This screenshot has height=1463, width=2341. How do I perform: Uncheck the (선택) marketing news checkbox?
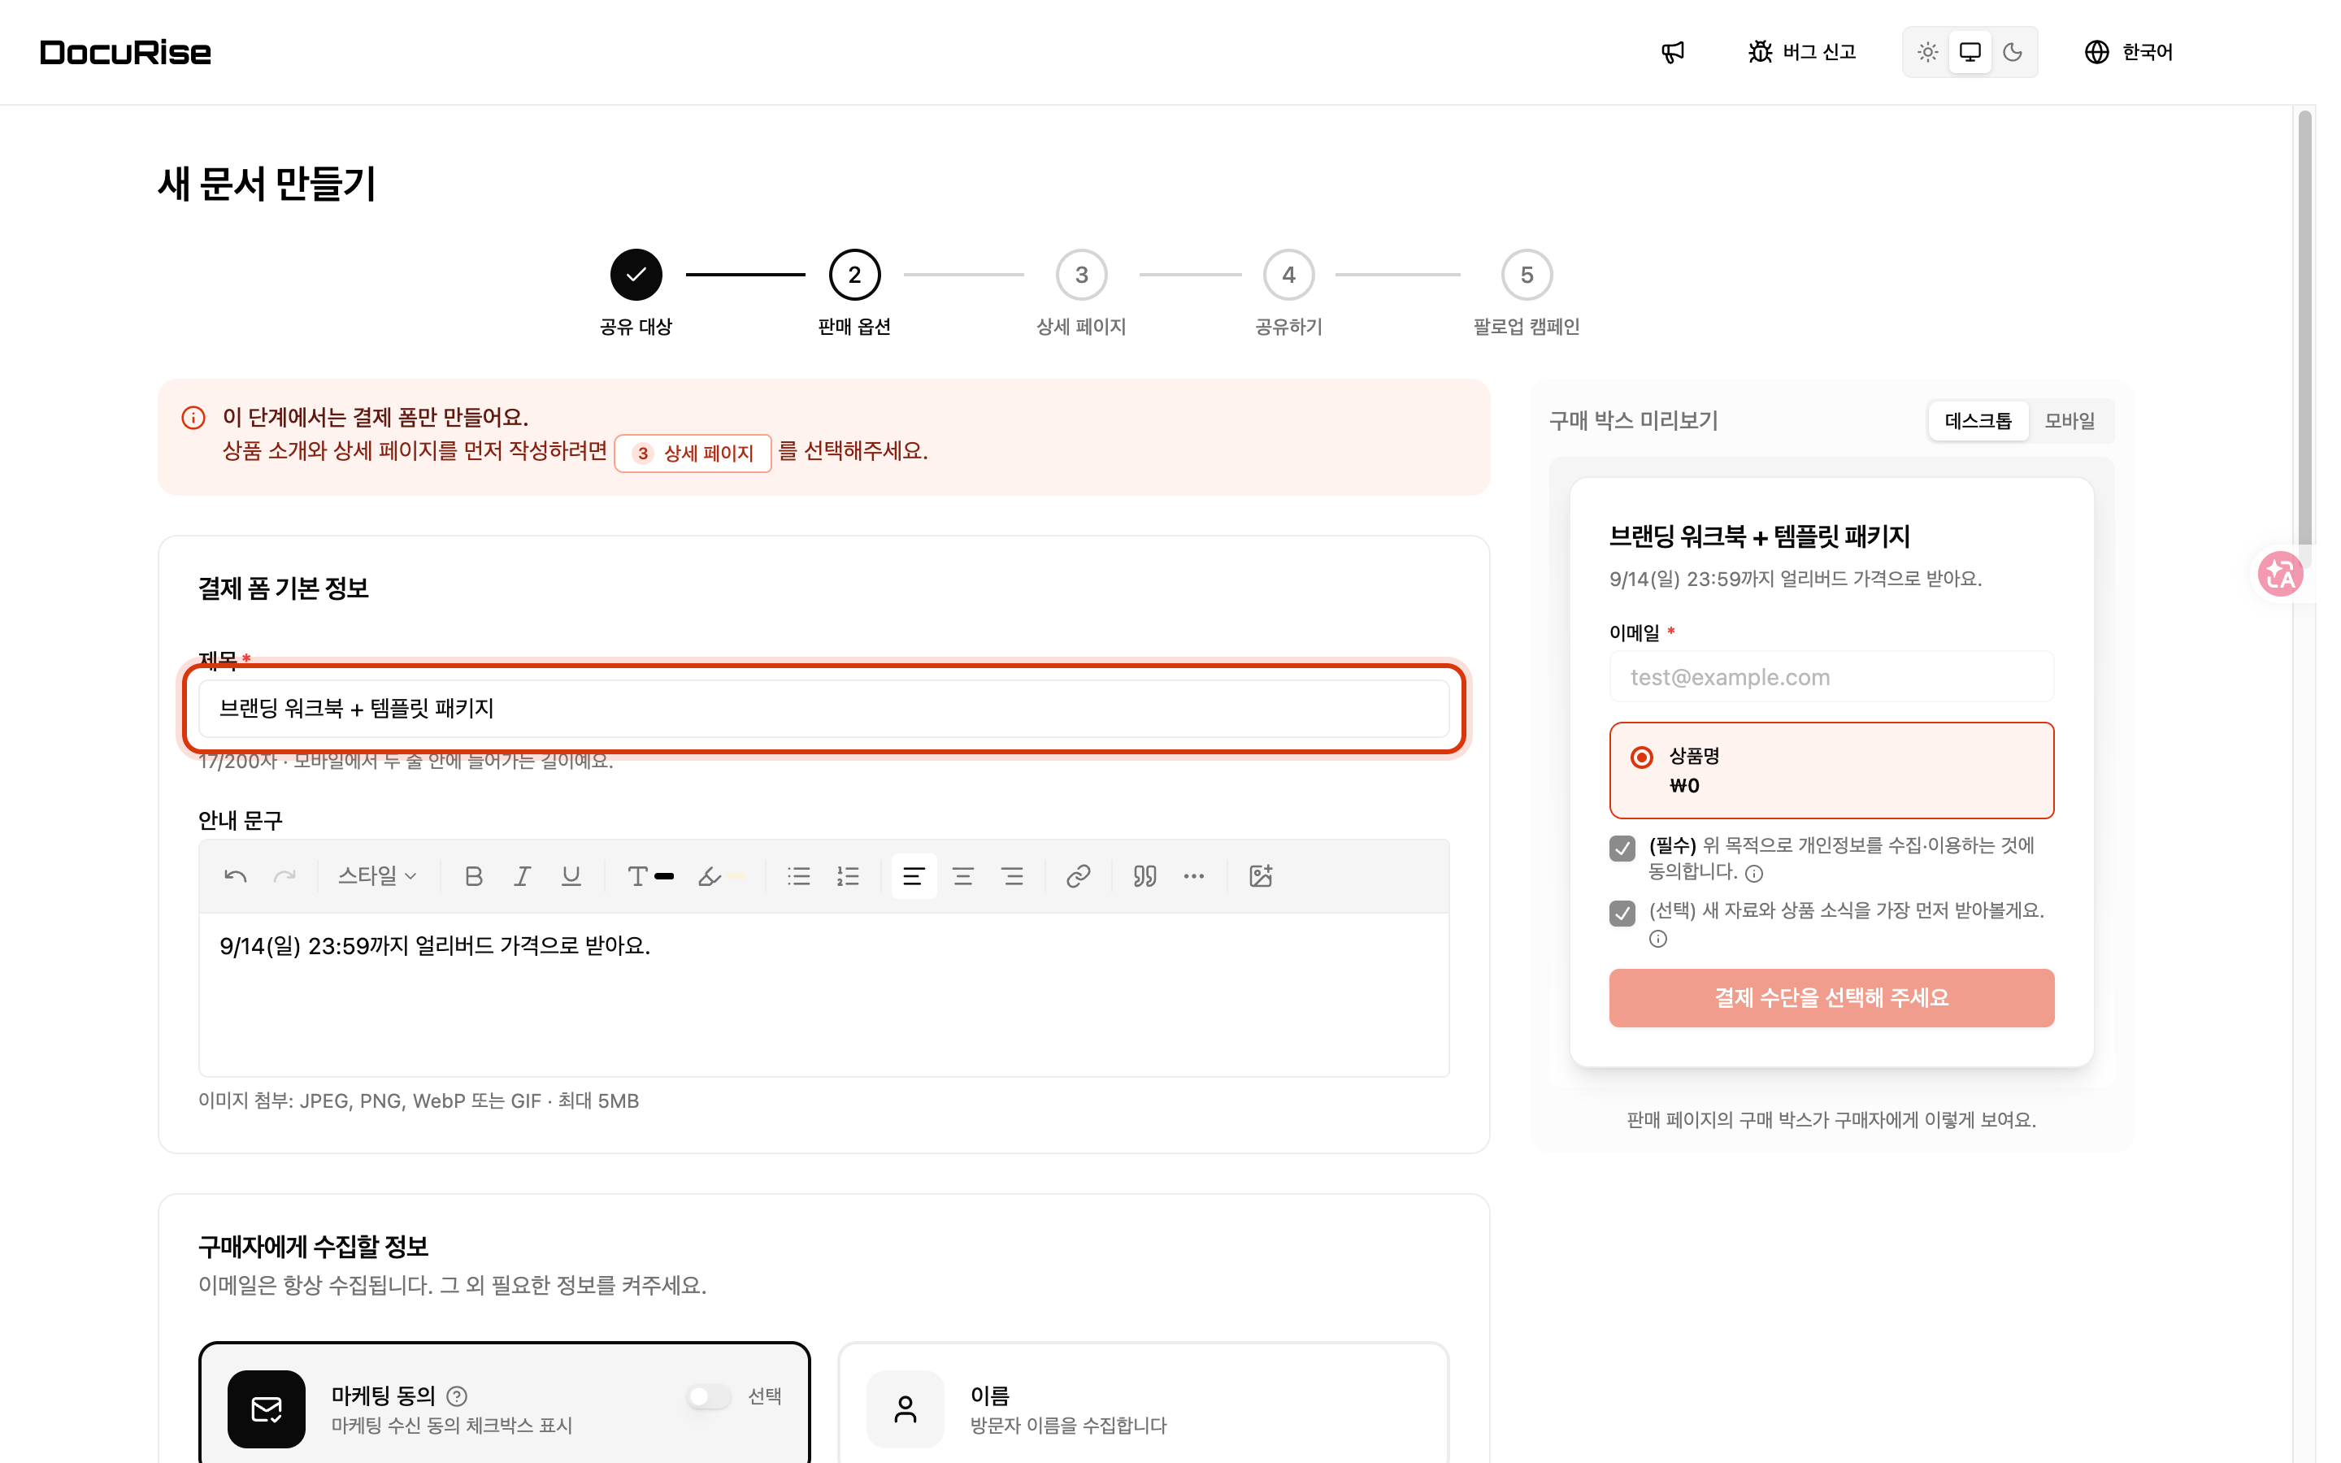pos(1622,914)
